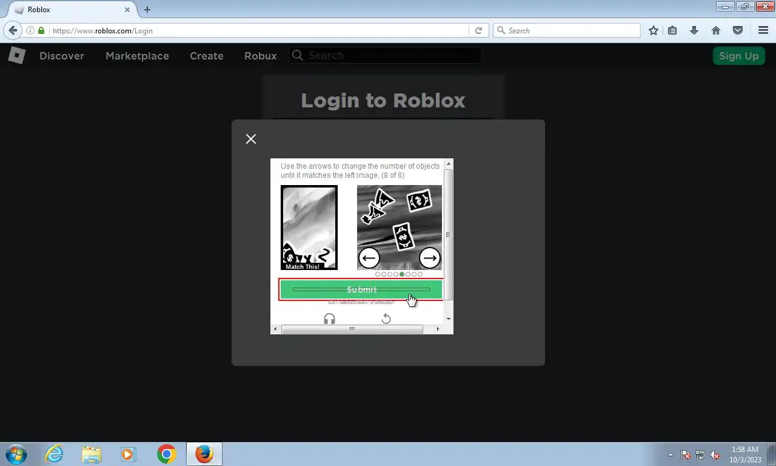776x466 pixels.
Task: Open the Downloads arrow icon
Action: coord(694,30)
